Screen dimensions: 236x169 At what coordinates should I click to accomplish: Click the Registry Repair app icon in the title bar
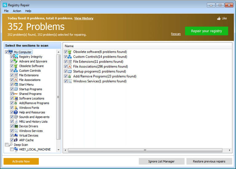(5, 5)
